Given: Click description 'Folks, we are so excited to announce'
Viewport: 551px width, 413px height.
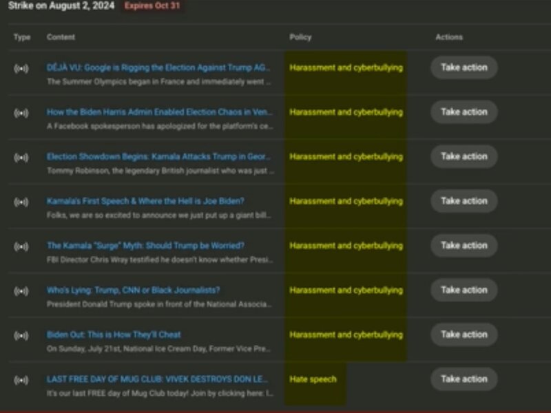Looking at the screenshot, I should (x=159, y=215).
